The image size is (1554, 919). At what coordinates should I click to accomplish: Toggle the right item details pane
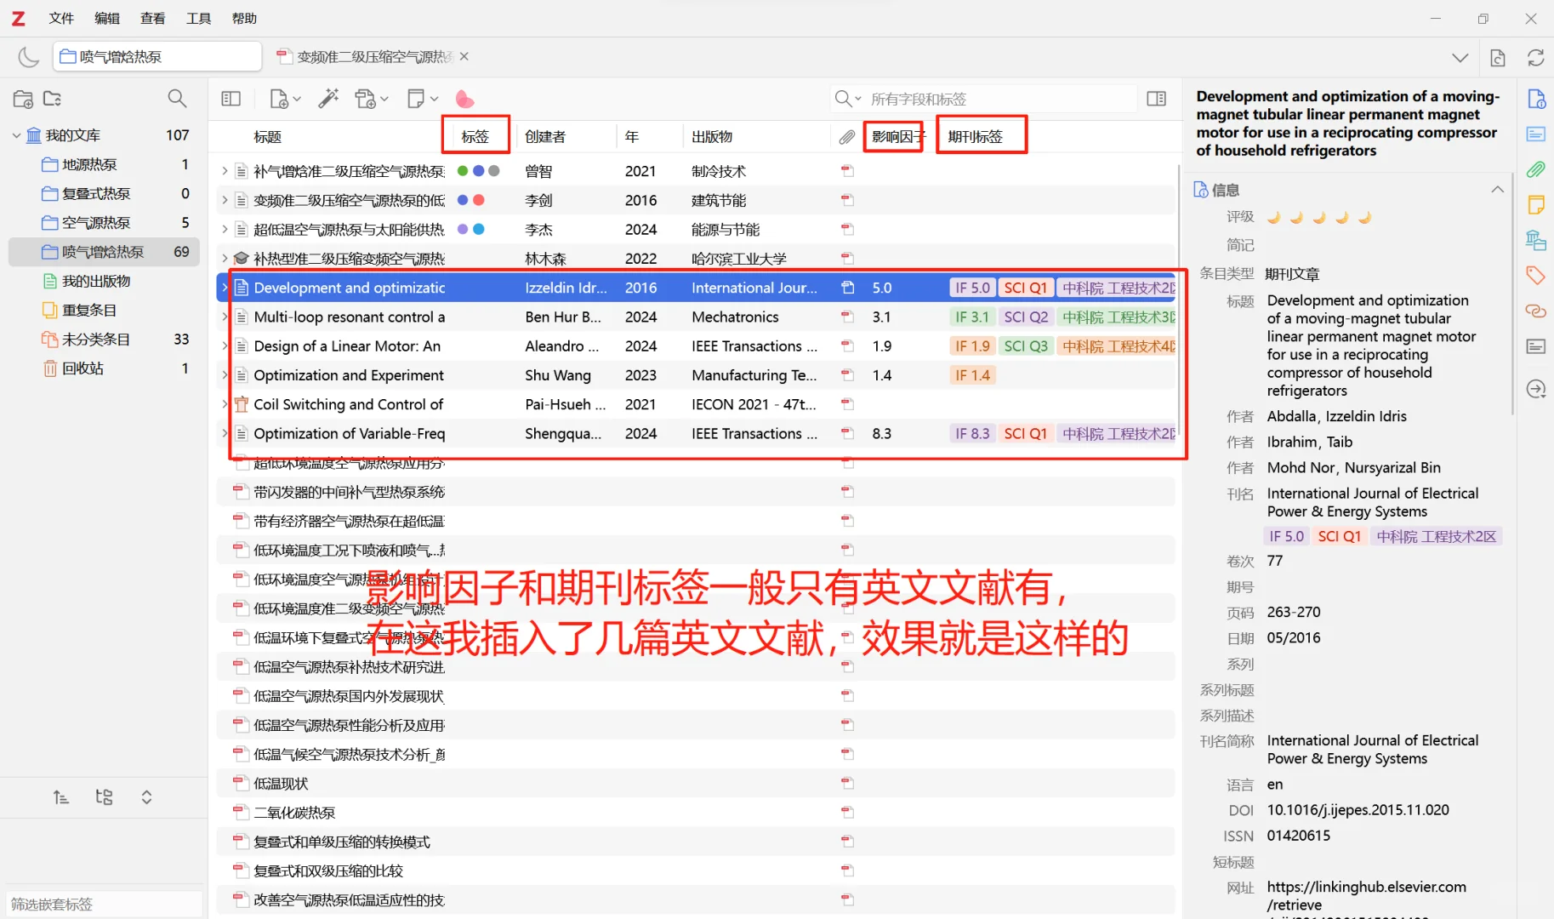click(x=1156, y=98)
